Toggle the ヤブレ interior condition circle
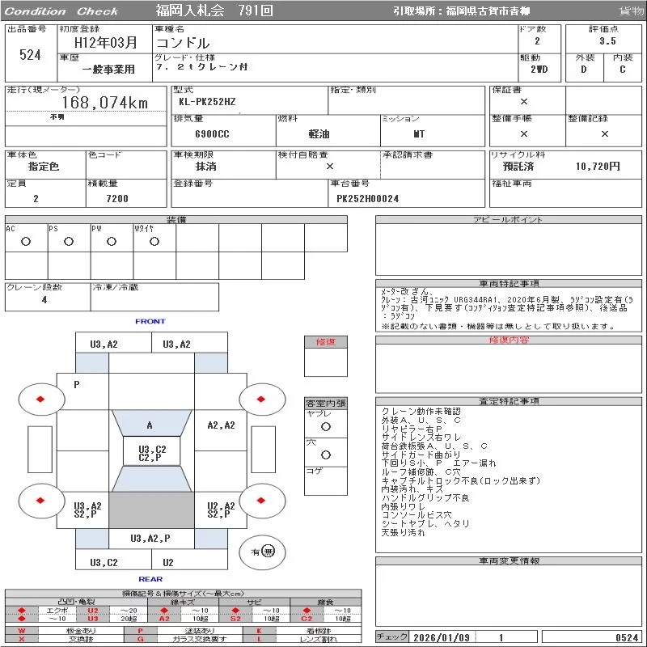647x647 pixels. pyautogui.click(x=325, y=426)
